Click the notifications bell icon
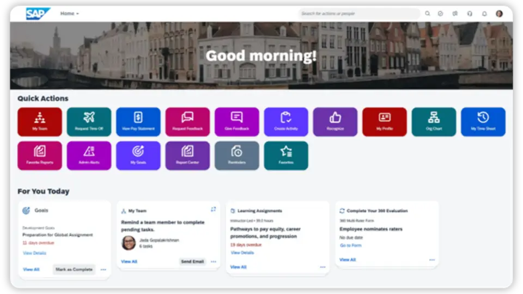 click(x=484, y=14)
